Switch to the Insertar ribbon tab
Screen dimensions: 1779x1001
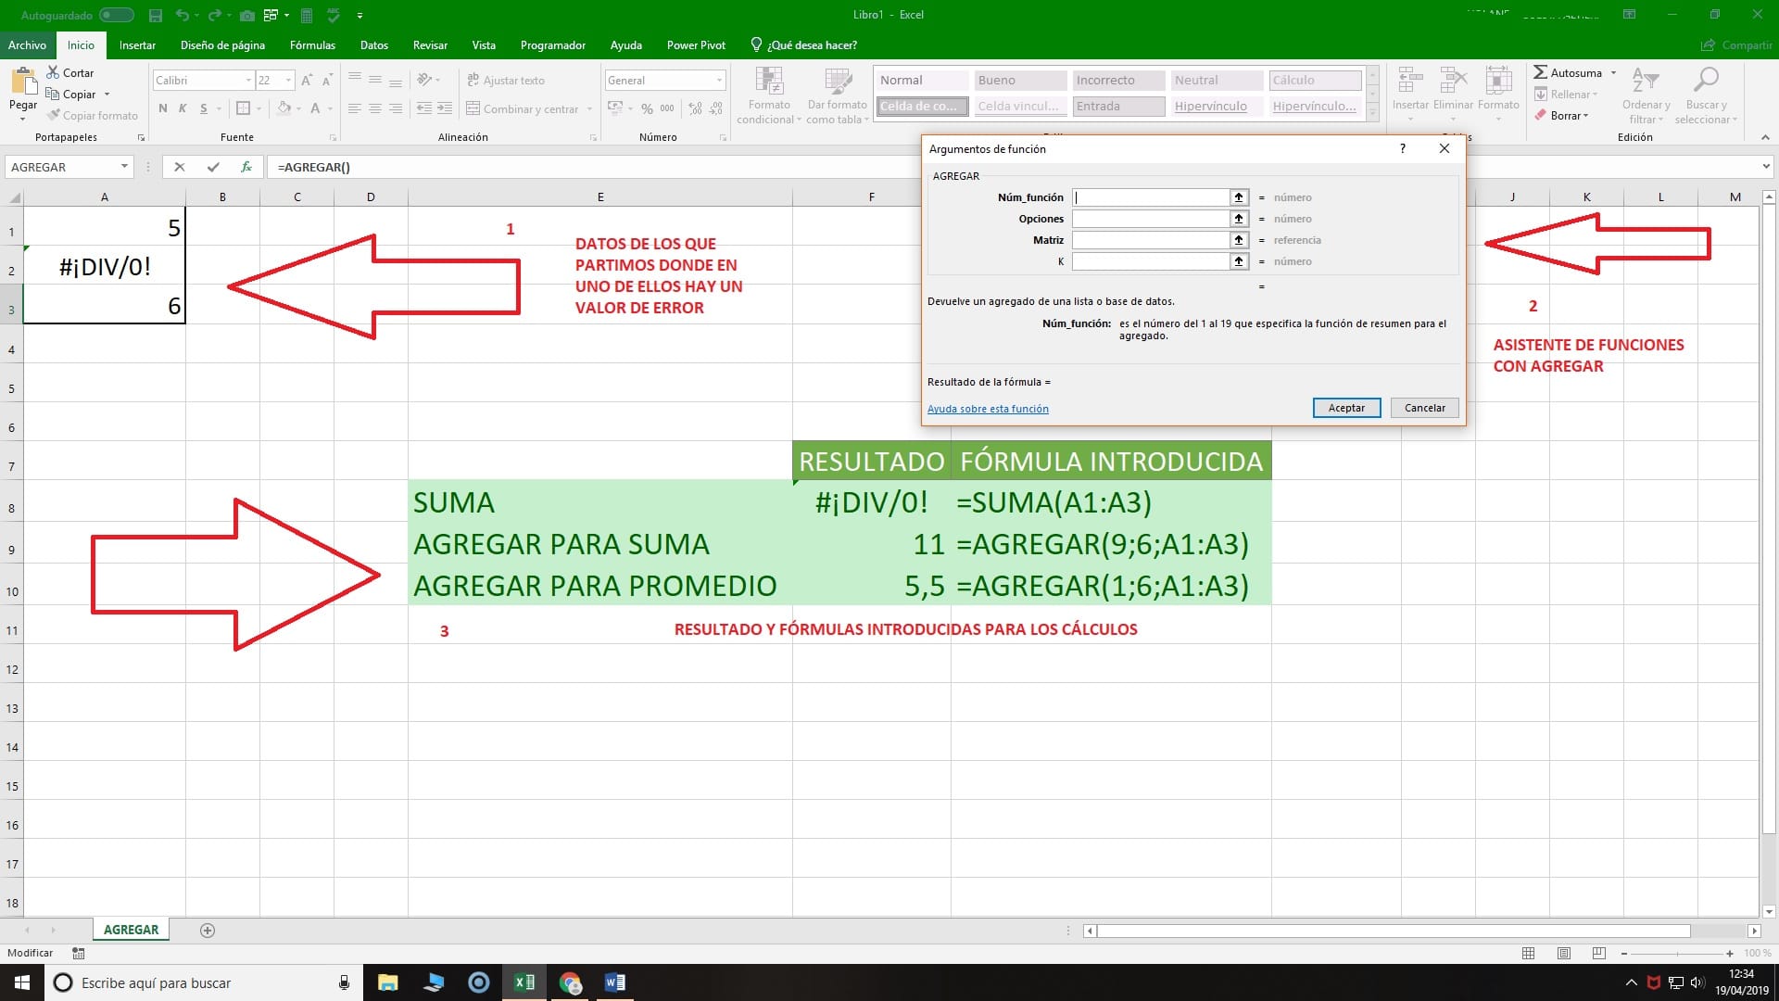point(137,44)
